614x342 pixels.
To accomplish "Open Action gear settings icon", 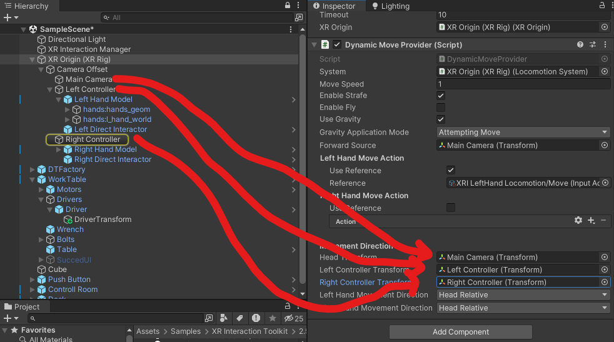I will click(578, 221).
